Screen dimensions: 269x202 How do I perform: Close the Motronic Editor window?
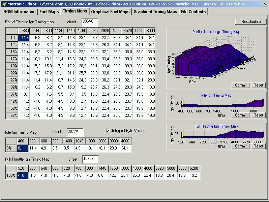pyautogui.click(x=265, y=4)
